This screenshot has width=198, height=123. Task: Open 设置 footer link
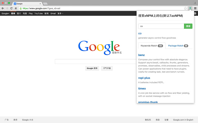(x=166, y=120)
